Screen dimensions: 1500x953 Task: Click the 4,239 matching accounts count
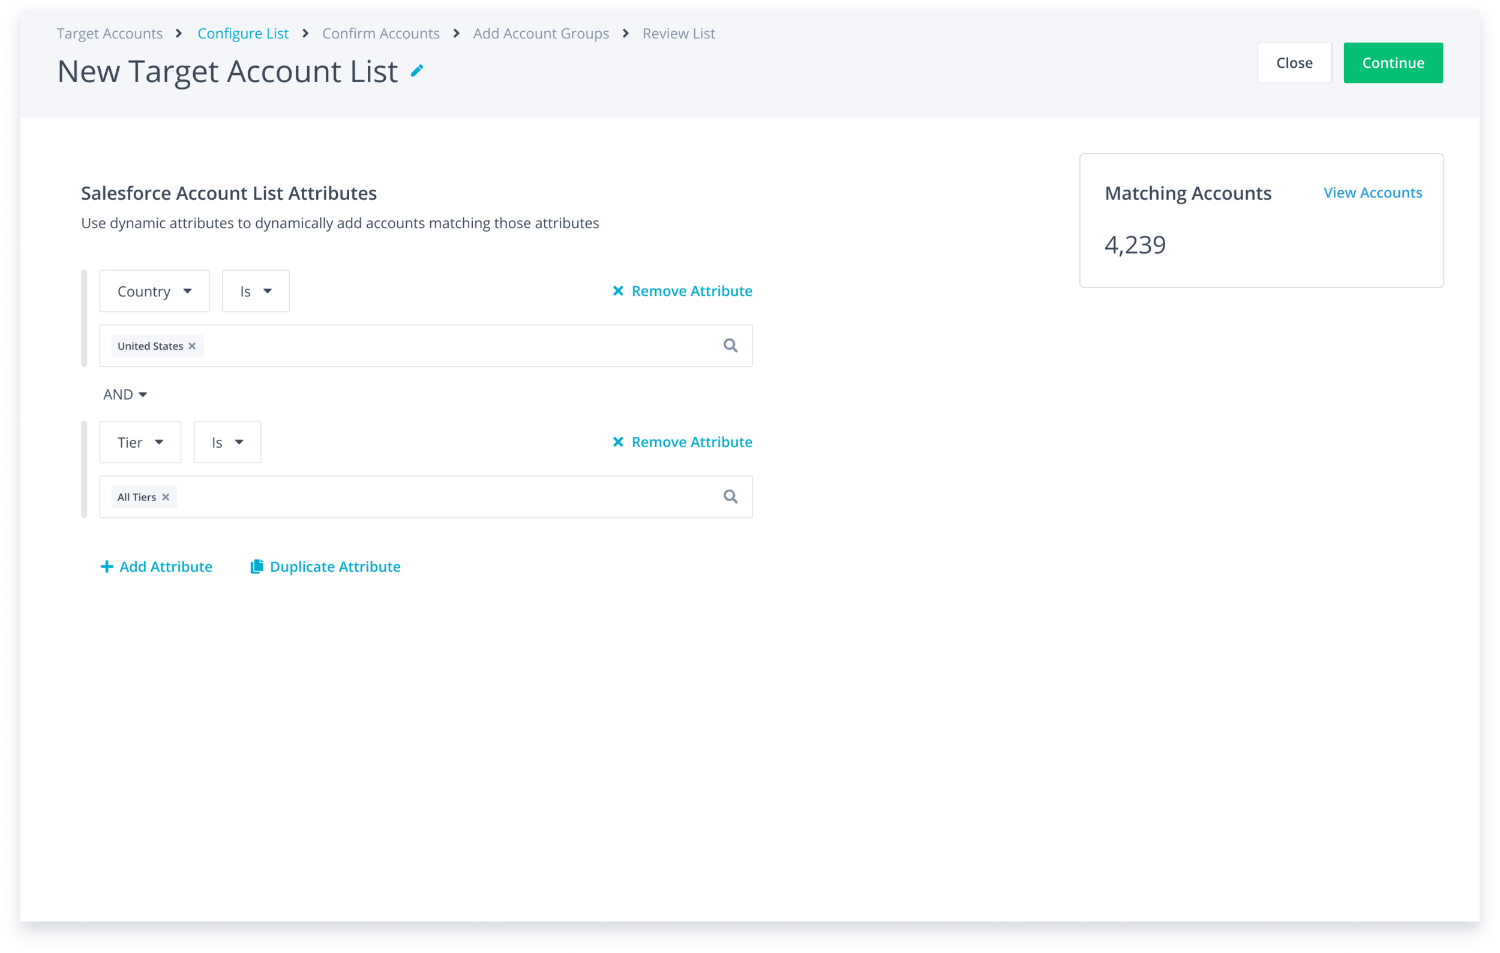(1135, 244)
